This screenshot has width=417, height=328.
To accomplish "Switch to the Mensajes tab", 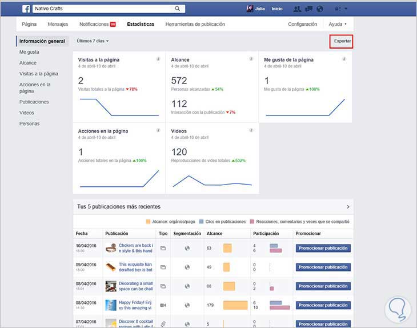I will 58,24.
